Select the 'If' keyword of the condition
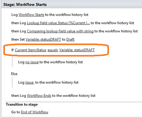The height and width of the screenshot is (118, 142). [x=12, y=50]
